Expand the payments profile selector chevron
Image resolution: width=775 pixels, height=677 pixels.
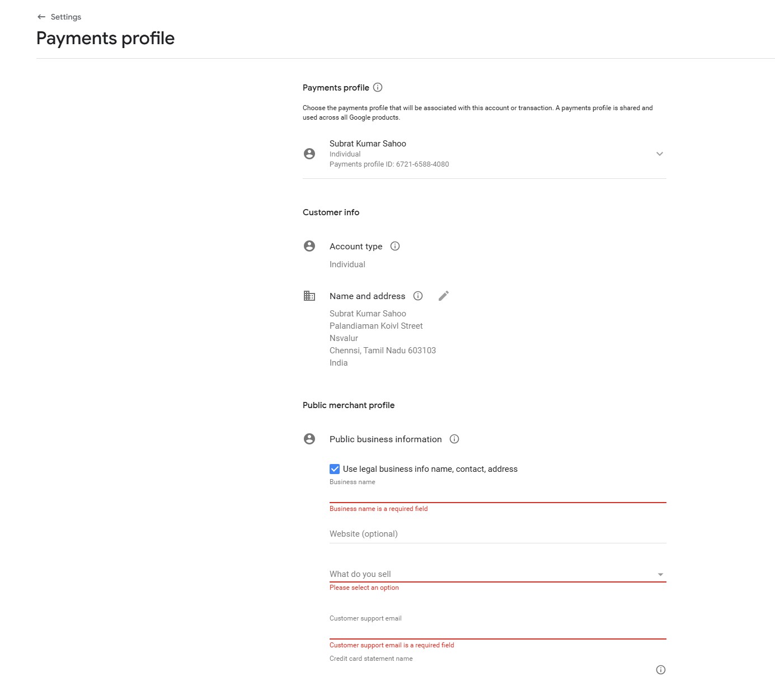pos(660,154)
